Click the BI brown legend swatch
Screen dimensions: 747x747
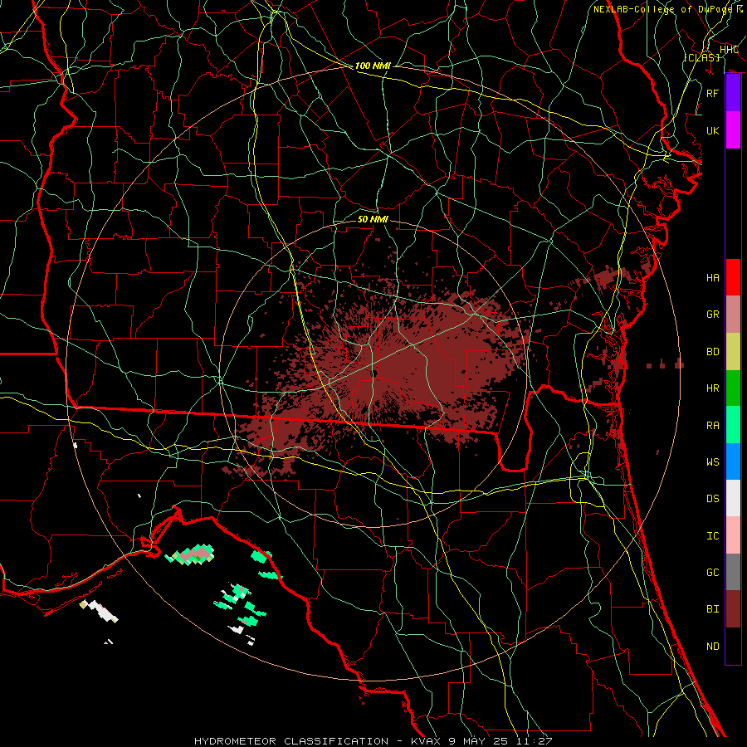[733, 609]
